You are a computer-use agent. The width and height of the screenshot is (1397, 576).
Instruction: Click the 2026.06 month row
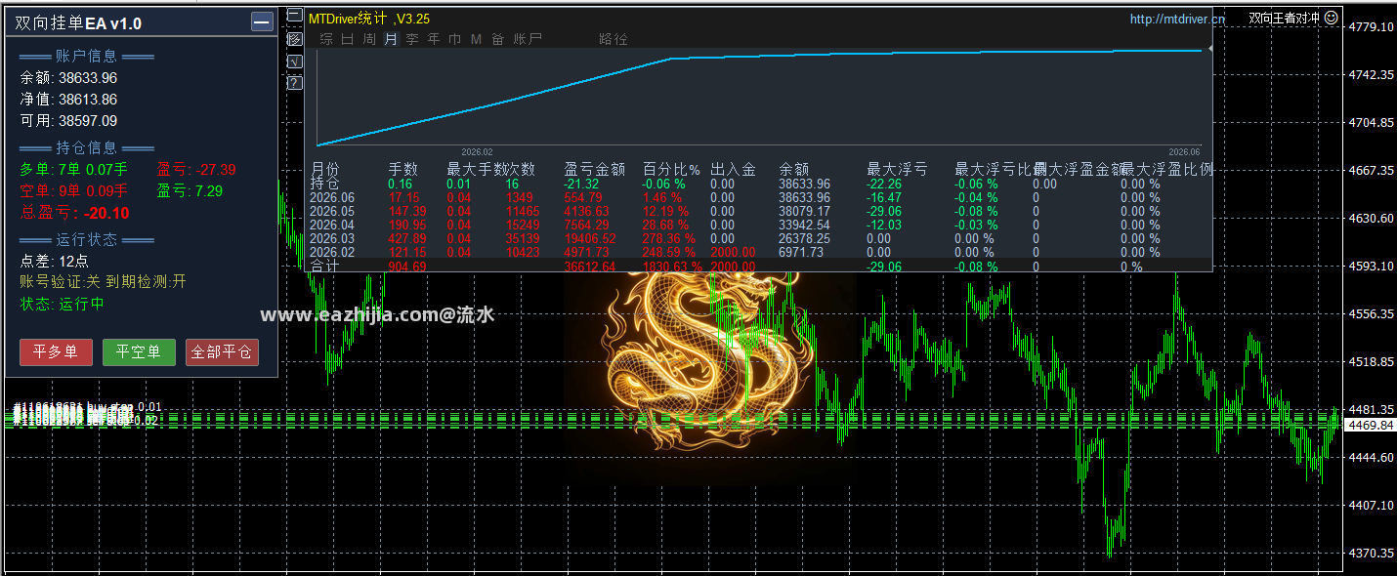(760, 197)
